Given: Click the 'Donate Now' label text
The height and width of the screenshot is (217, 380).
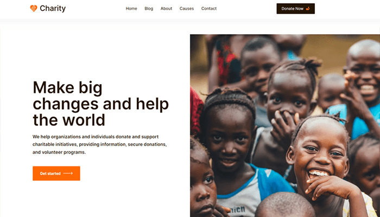Looking at the screenshot, I should tap(293, 9).
